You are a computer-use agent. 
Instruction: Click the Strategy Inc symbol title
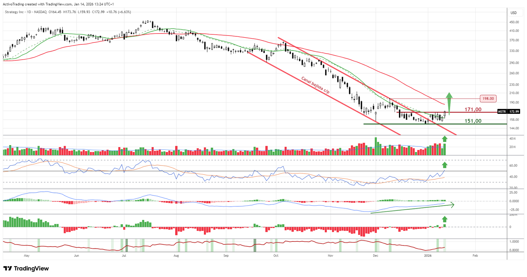click(x=14, y=12)
